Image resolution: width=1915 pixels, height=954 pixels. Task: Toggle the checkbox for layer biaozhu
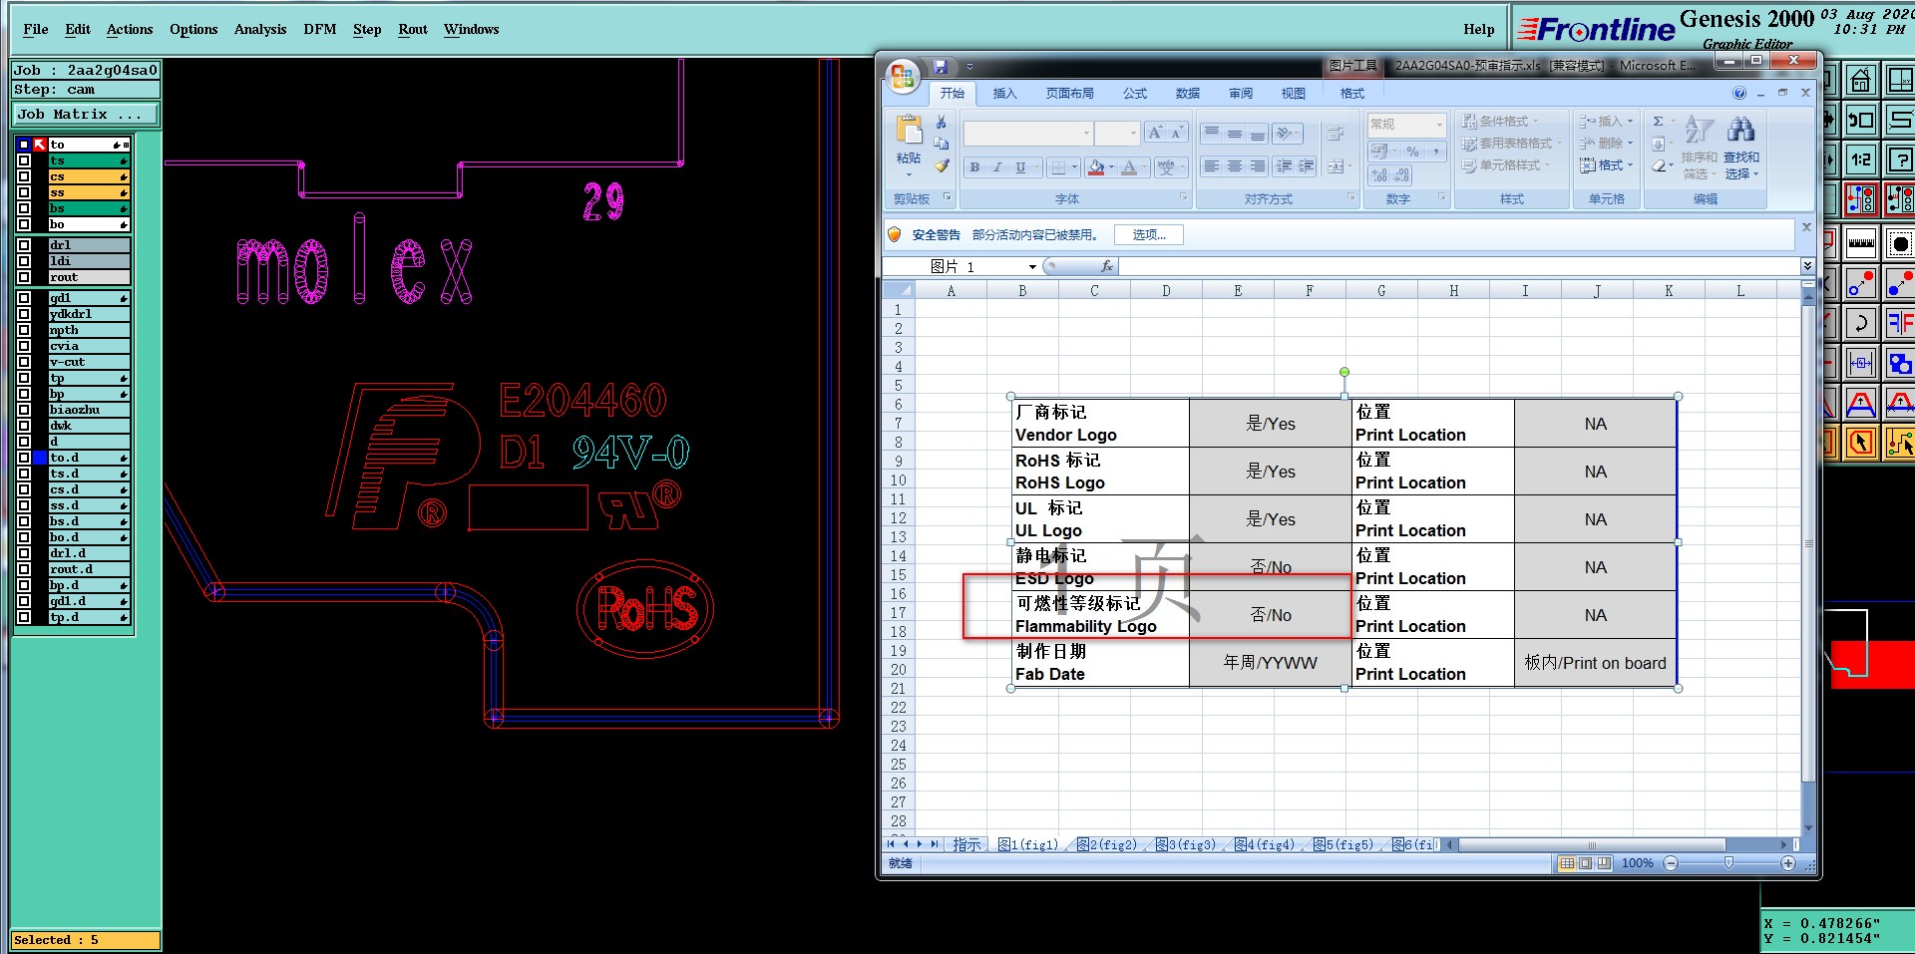click(x=24, y=410)
